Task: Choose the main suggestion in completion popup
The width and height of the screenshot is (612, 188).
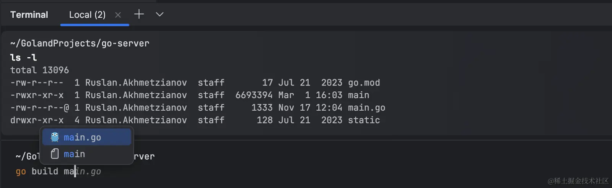Action: pyautogui.click(x=75, y=154)
